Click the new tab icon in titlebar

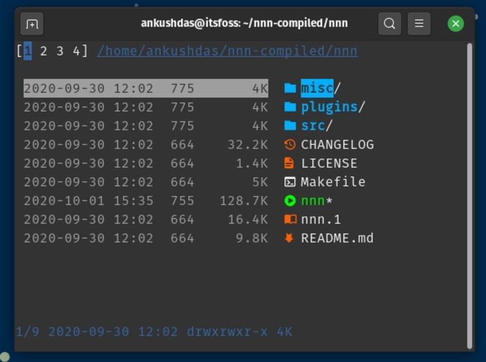click(32, 24)
